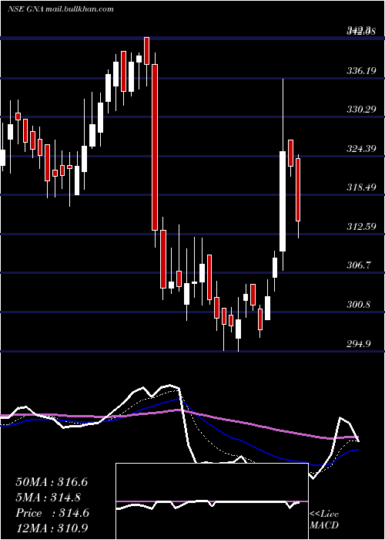Click the NSE GNA mail.bullkhan.com header text
Image resolution: width=385 pixels, height=540 pixels.
(x=61, y=9)
